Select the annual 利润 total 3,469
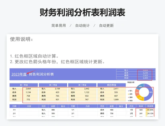 click(145, 78)
